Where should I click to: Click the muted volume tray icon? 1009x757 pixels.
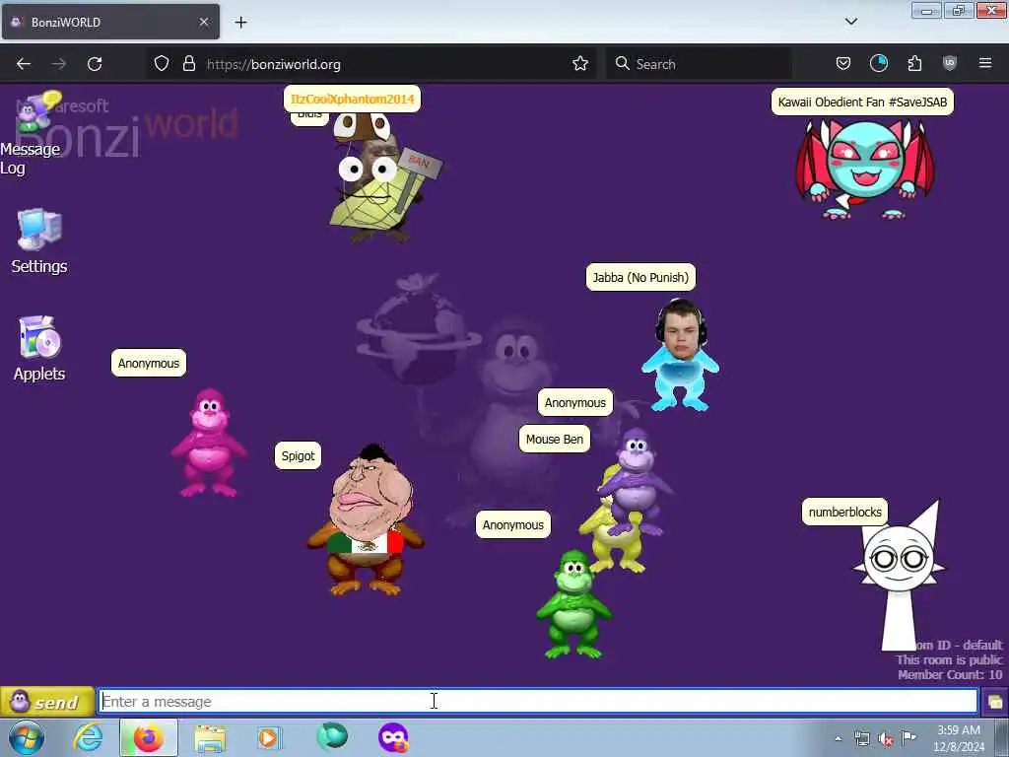(886, 739)
